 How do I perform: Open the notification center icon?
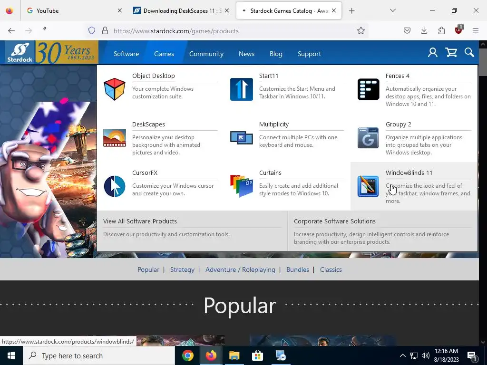pos(472,356)
